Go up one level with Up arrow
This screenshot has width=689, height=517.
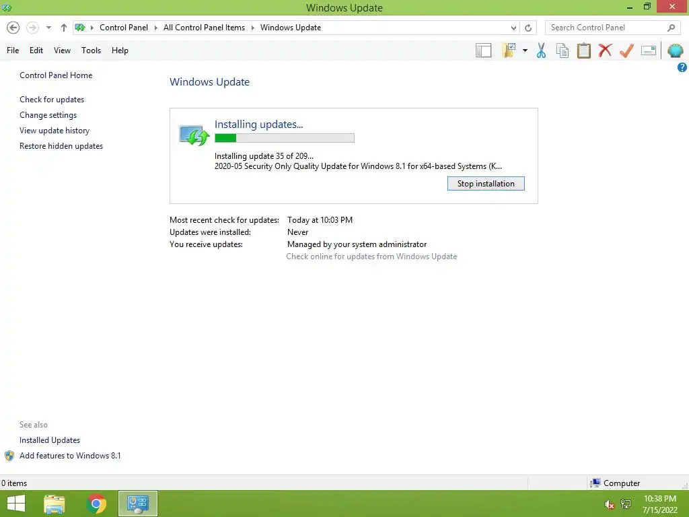coord(64,28)
